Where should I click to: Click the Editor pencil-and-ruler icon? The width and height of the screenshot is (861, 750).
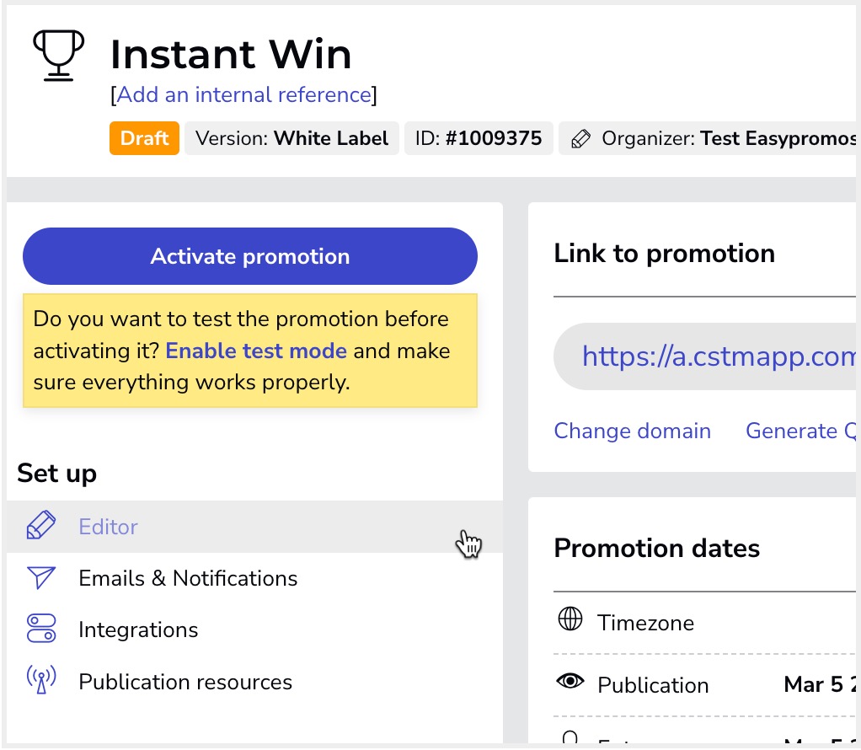click(41, 527)
